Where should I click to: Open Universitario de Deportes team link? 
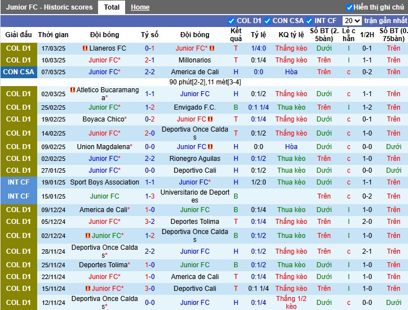tap(194, 196)
